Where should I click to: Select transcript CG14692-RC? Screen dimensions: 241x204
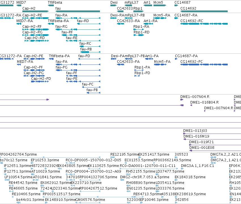[x=204, y=24]
